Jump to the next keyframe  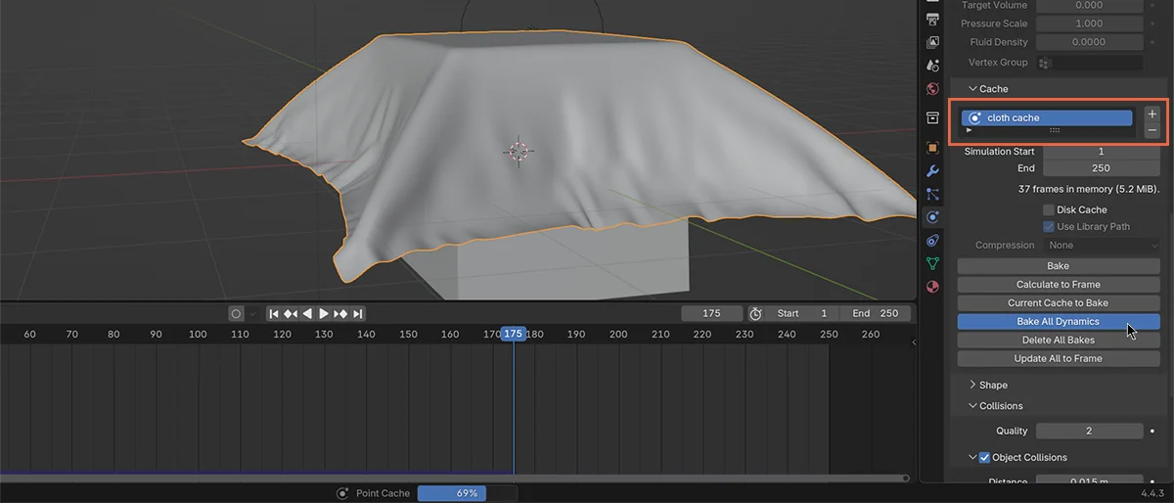340,313
